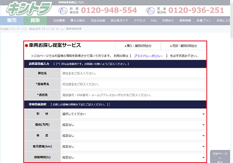This screenshot has height=163, width=233.
Task: Open the FAQ menu item
Action: pos(154,21)
